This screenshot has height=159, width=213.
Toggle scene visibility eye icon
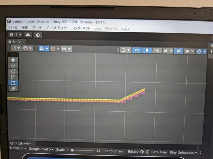coord(178,51)
